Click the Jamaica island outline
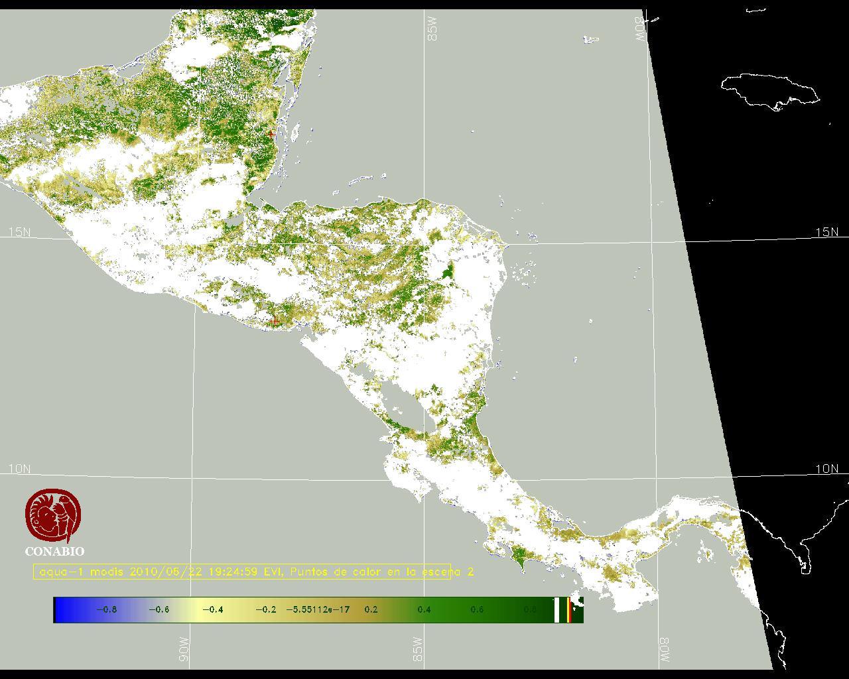 [769, 91]
